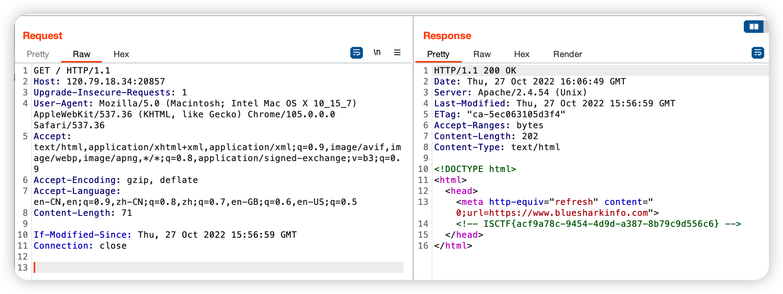Viewport: 783px width, 294px height.
Task: Click the 'Connection: close' header line
Action: (x=80, y=246)
